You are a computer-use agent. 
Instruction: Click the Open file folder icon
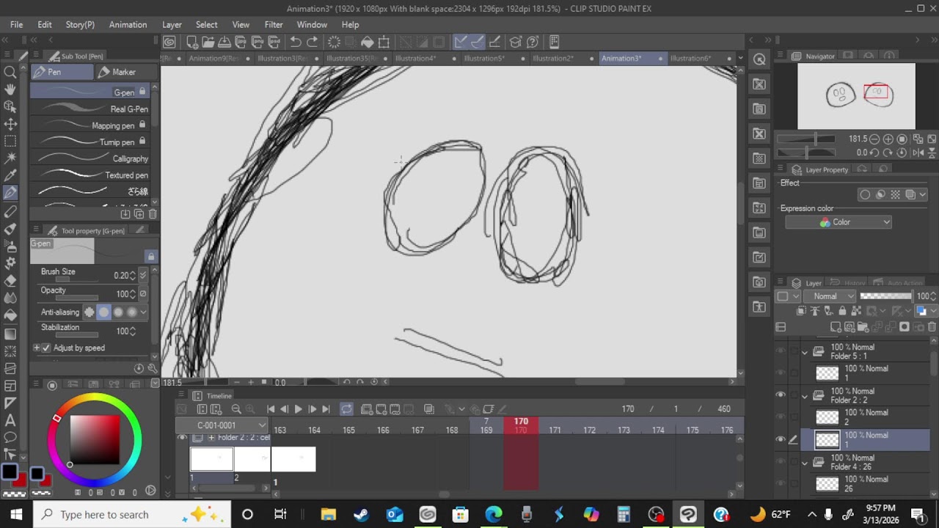(208, 42)
